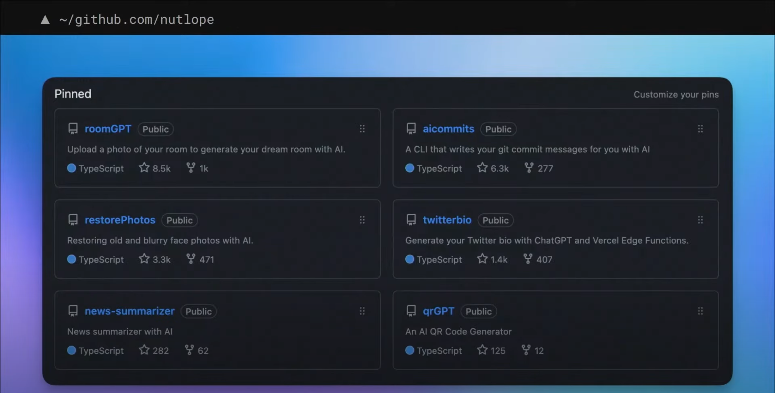Grab the restorePhotos card drag handle
The width and height of the screenshot is (775, 393).
[362, 220]
